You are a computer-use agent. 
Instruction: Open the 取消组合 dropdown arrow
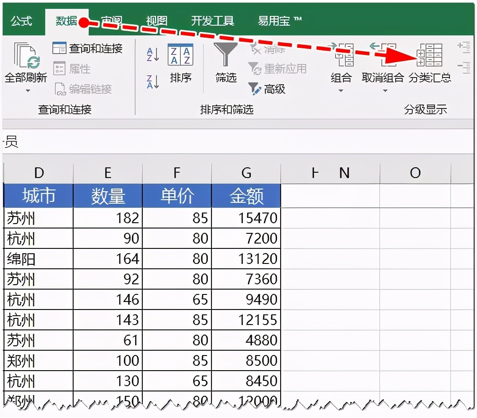coord(385,89)
